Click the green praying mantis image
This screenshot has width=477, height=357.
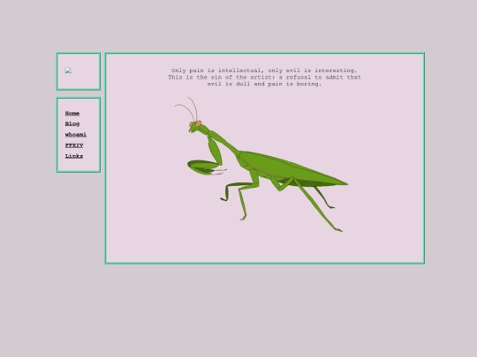pyautogui.click(x=261, y=165)
